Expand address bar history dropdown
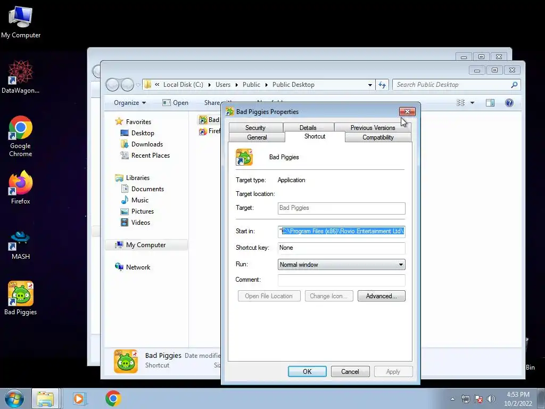The width and height of the screenshot is (545, 409). [370, 85]
